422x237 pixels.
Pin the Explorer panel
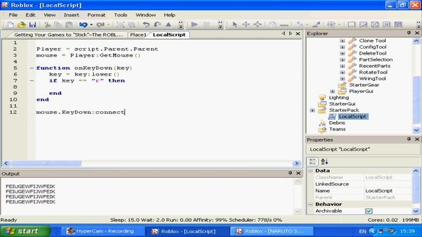tap(409, 33)
